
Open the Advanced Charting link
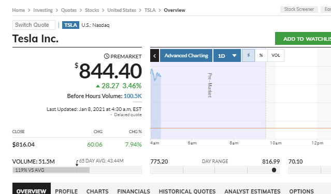pyautogui.click(x=186, y=56)
